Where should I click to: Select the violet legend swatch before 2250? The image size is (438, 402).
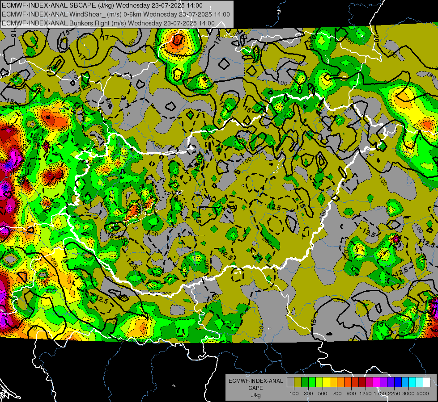click(391, 382)
